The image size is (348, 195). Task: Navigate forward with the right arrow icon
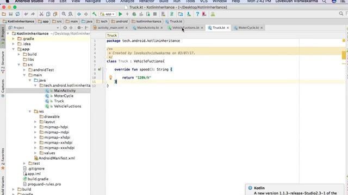[x=86, y=14]
